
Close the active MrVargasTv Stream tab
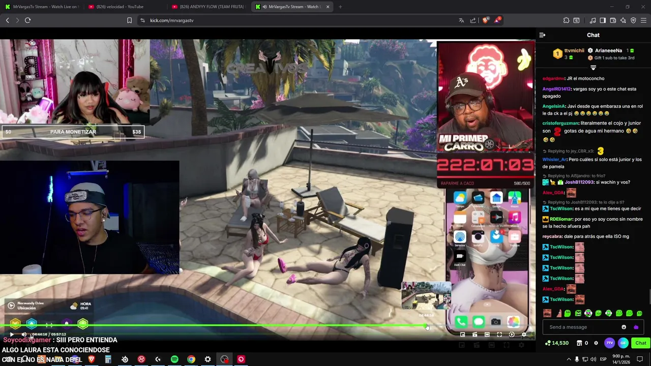328,7
